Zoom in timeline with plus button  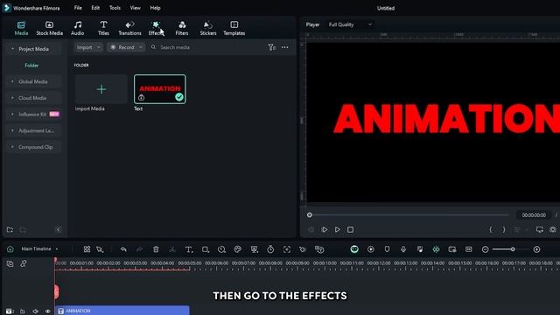click(x=536, y=249)
